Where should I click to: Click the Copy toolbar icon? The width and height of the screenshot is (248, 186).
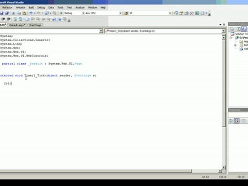[x=19, y=13]
